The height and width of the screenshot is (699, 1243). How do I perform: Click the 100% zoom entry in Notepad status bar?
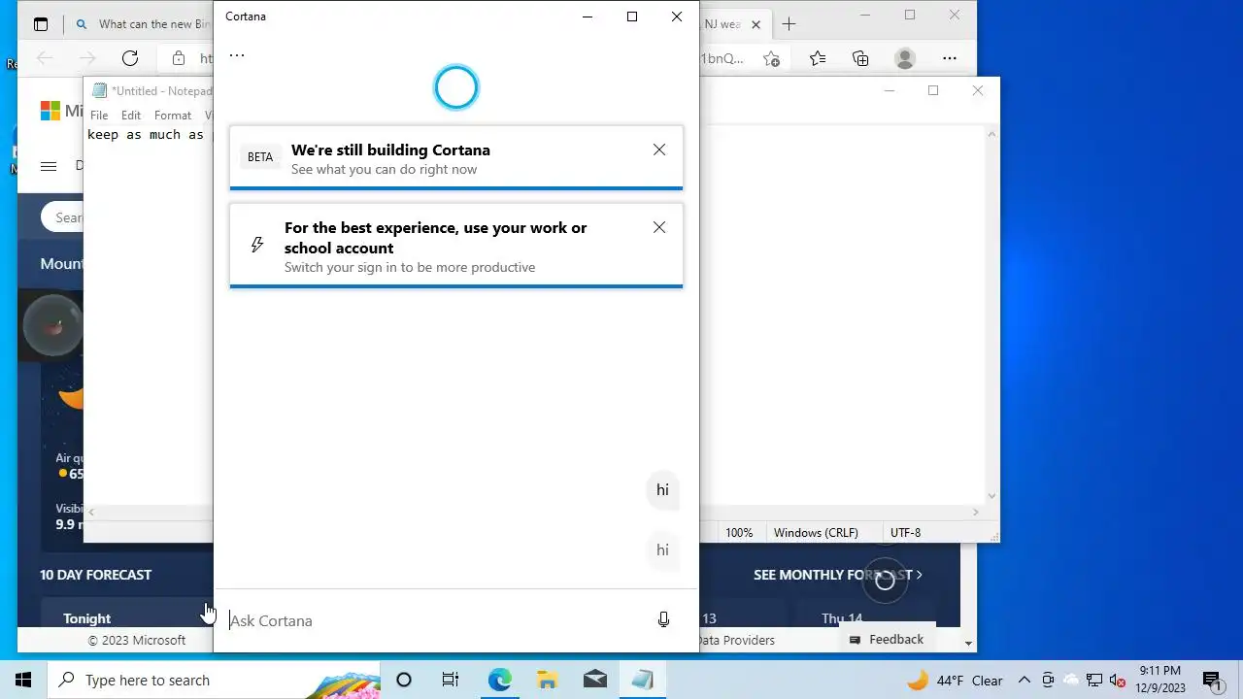click(739, 533)
